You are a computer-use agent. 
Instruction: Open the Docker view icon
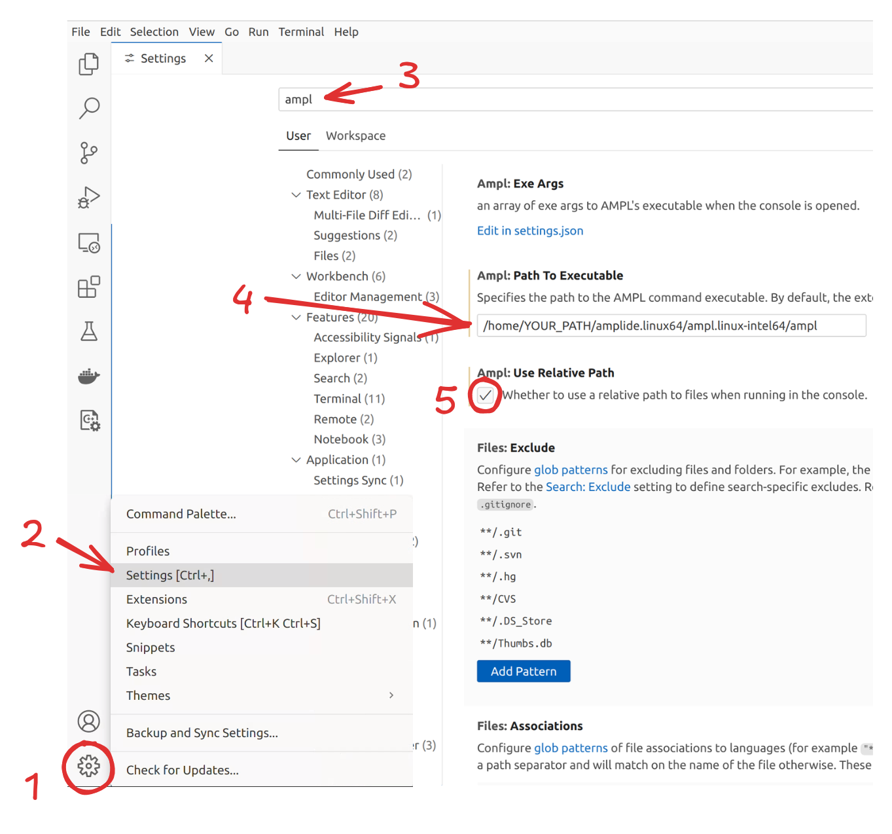89,376
